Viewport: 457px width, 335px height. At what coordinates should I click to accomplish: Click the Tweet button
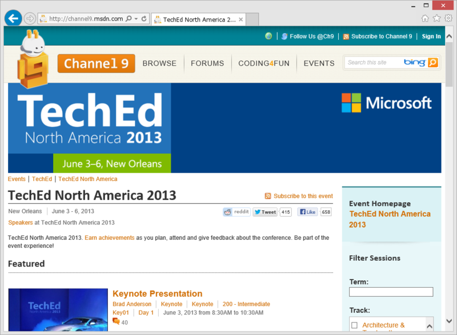[x=265, y=212]
